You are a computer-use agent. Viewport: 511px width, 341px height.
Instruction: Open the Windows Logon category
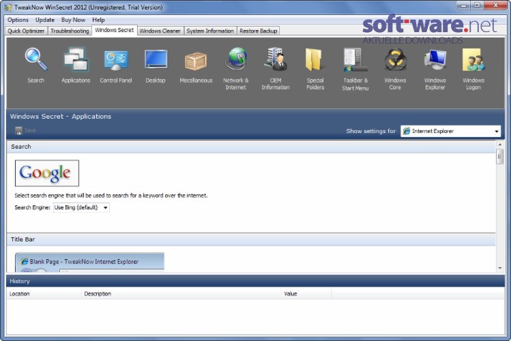pos(473,59)
